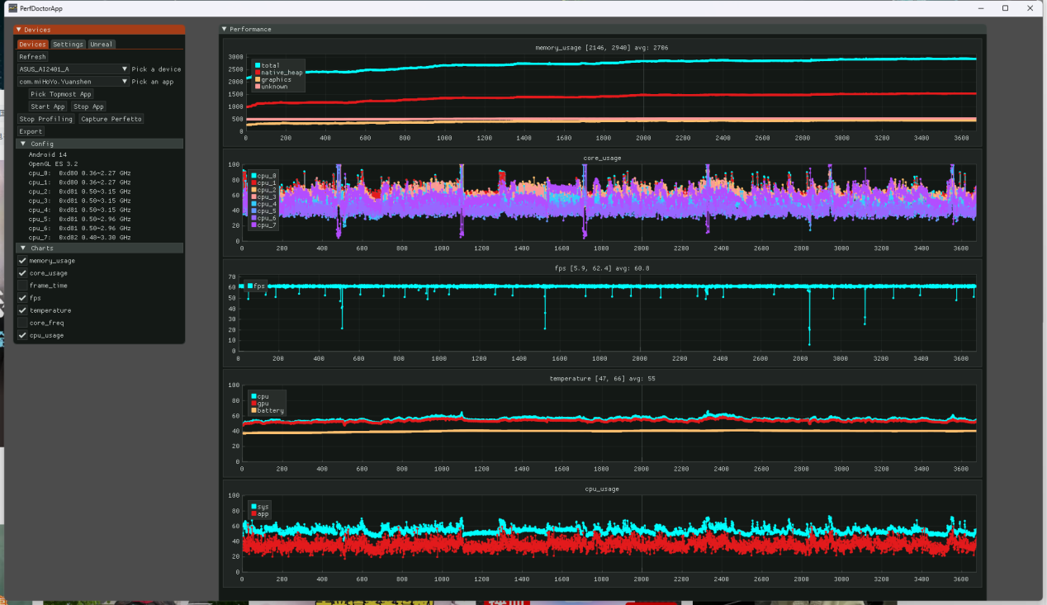This screenshot has height=605, width=1047.
Task: Click the memory_usage plot title
Action: click(x=602, y=48)
